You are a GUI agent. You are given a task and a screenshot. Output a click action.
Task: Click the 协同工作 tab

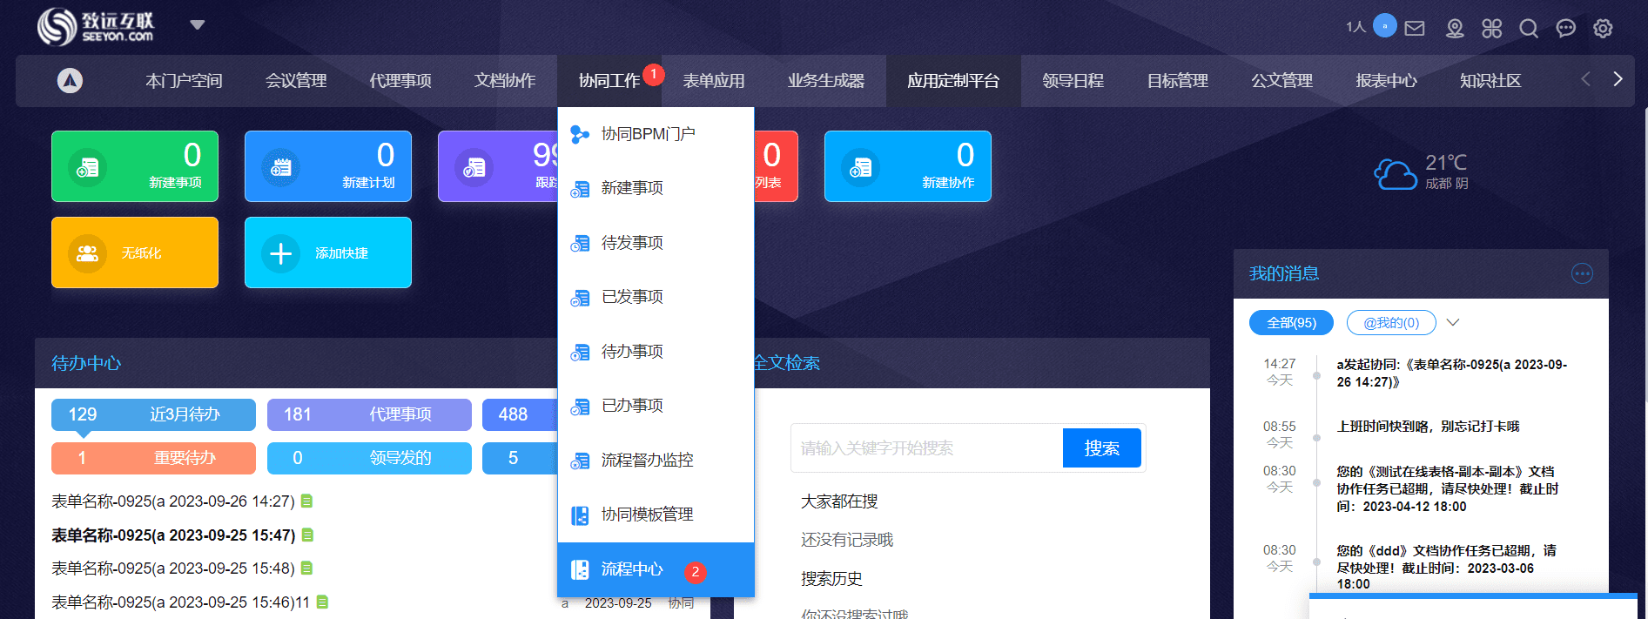point(609,81)
